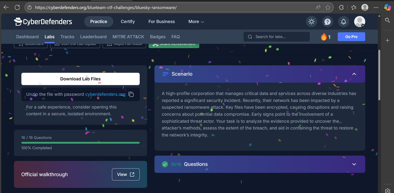
Task: Open the Tracks tab
Action: [x=67, y=37]
